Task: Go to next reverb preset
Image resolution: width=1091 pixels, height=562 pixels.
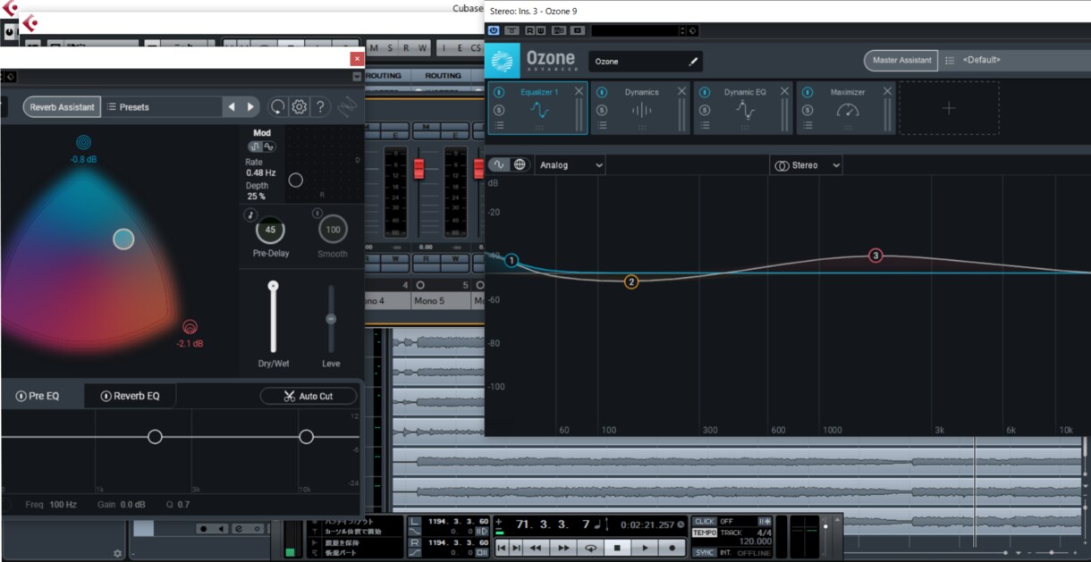Action: (250, 106)
